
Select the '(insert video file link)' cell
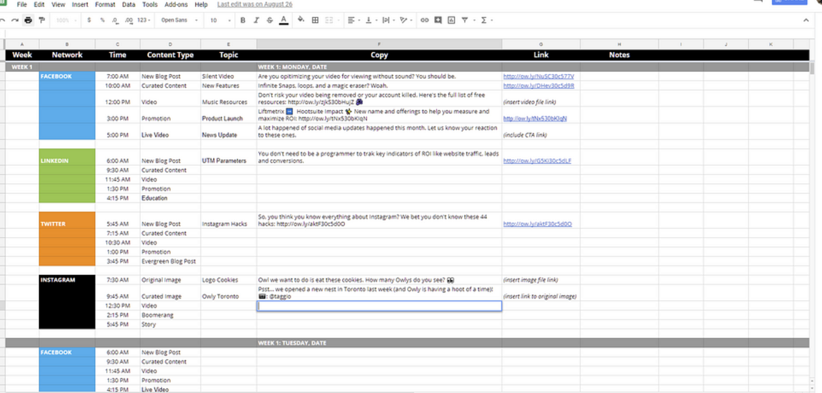coord(541,99)
